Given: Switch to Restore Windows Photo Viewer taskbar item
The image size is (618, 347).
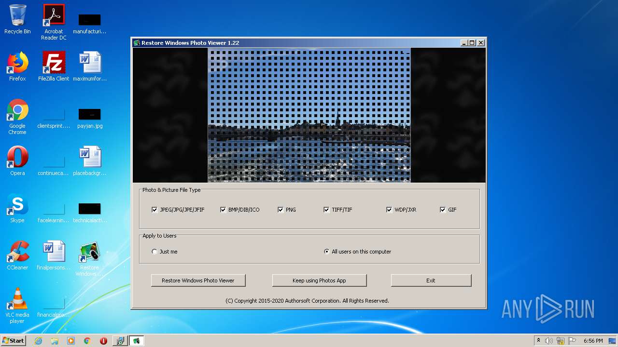Looking at the screenshot, I should click(137, 341).
